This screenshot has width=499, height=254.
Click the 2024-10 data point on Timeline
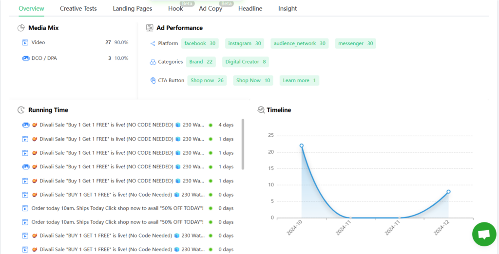click(x=302, y=145)
